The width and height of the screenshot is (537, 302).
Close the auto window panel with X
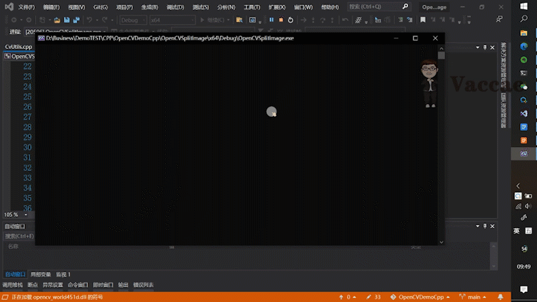pyautogui.click(x=493, y=226)
